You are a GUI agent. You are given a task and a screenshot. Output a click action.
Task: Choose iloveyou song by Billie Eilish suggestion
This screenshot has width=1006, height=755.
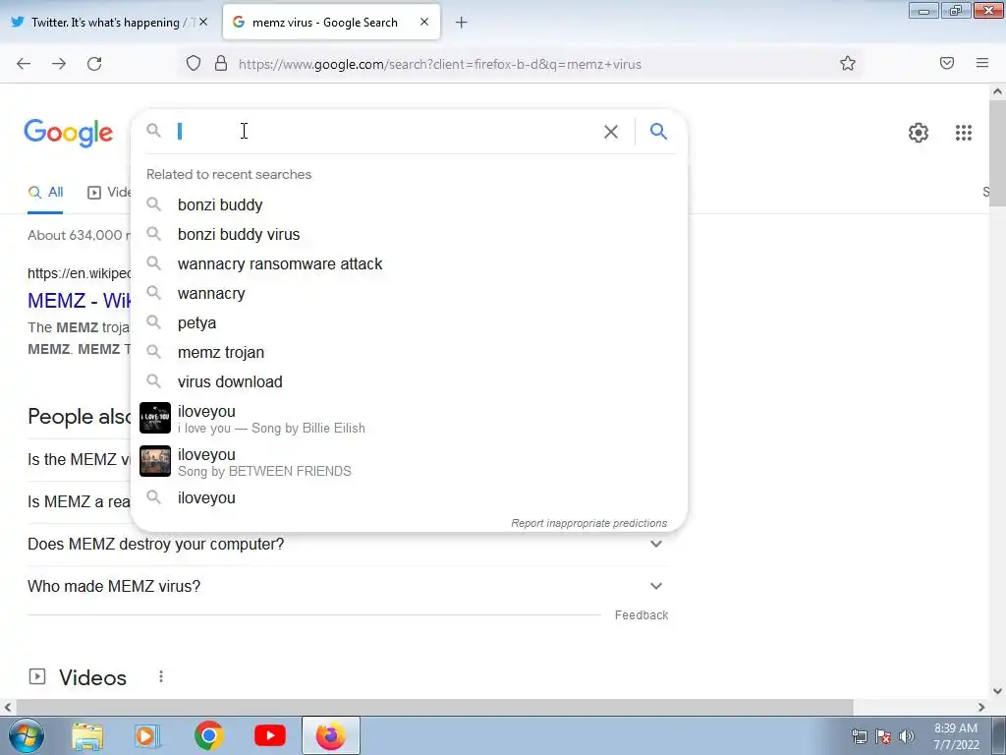[x=410, y=419]
